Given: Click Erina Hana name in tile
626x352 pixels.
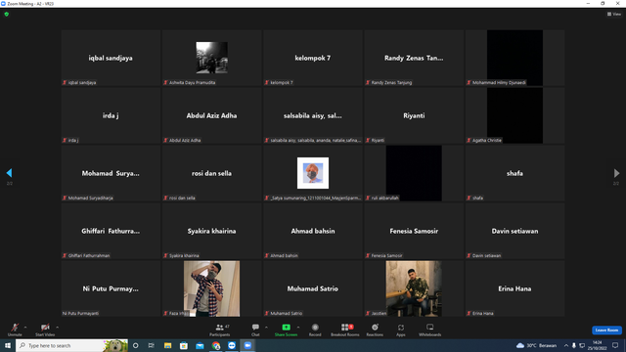Looking at the screenshot, I should coord(514,288).
